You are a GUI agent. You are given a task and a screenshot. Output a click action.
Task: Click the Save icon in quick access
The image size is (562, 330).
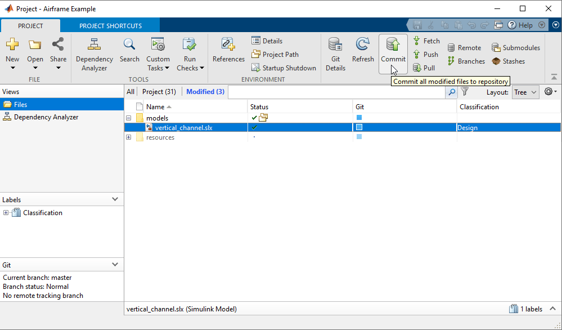[x=417, y=25]
